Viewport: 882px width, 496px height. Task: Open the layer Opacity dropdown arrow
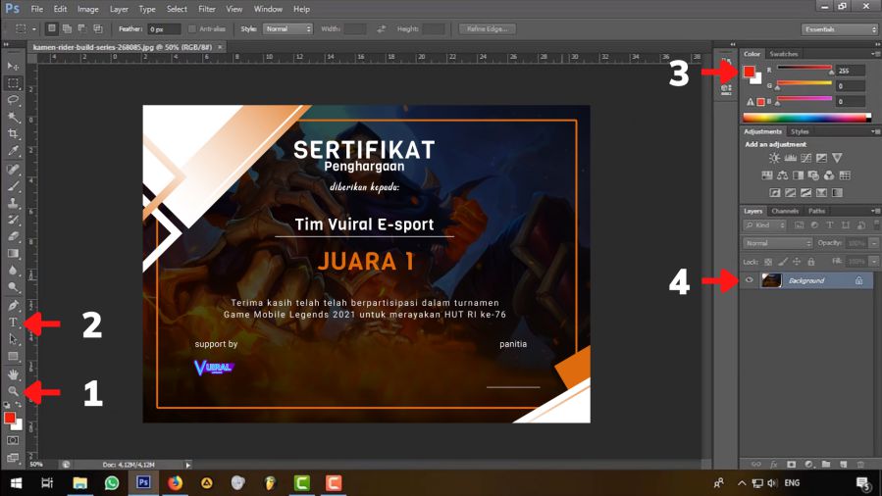tap(873, 243)
